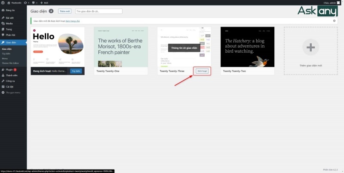Open the "Mới" add-new menu
Viewport: 344px width, 173px height.
point(44,3)
